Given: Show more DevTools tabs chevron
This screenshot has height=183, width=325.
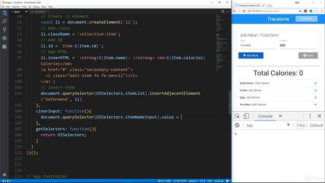Looking at the screenshot, I should tap(280, 116).
